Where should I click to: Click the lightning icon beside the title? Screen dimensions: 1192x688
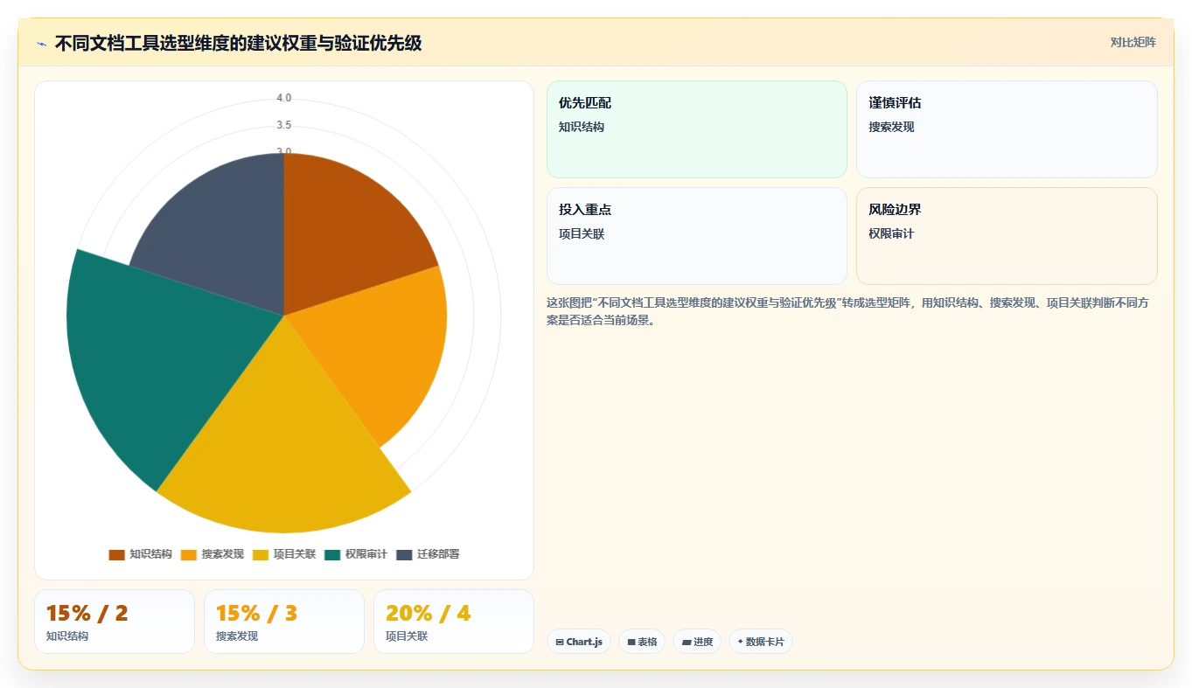tap(42, 44)
